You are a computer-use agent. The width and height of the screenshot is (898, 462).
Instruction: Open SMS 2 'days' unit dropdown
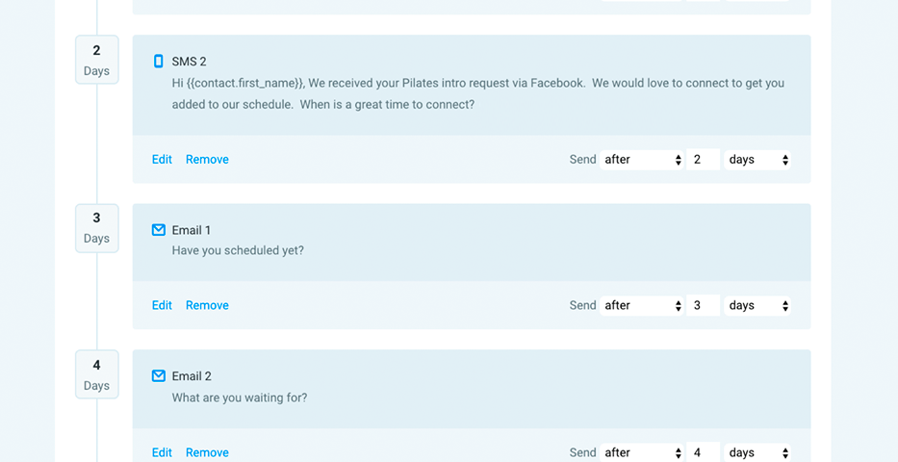tap(758, 160)
